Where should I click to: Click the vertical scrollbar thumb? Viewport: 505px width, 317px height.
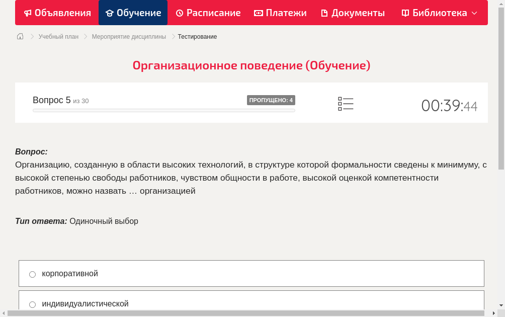tap(501, 88)
